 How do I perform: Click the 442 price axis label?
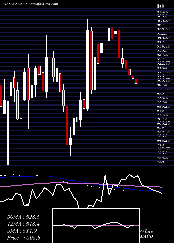pyautogui.click(x=160, y=145)
